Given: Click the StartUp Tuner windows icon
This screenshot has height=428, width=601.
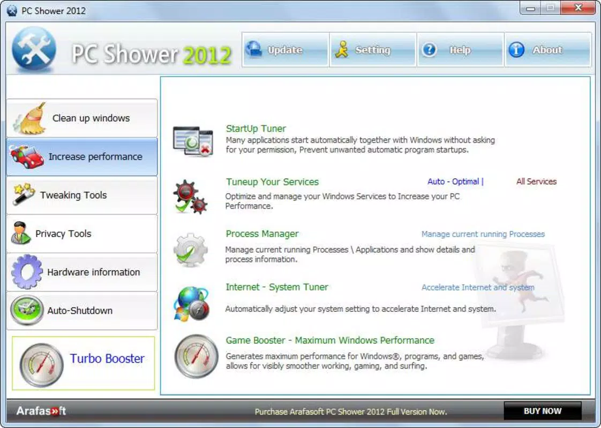Looking at the screenshot, I should tap(193, 141).
